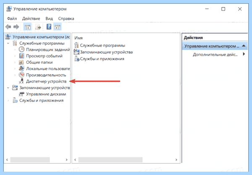Select Диспетчер устройств in the tree

(x=46, y=81)
